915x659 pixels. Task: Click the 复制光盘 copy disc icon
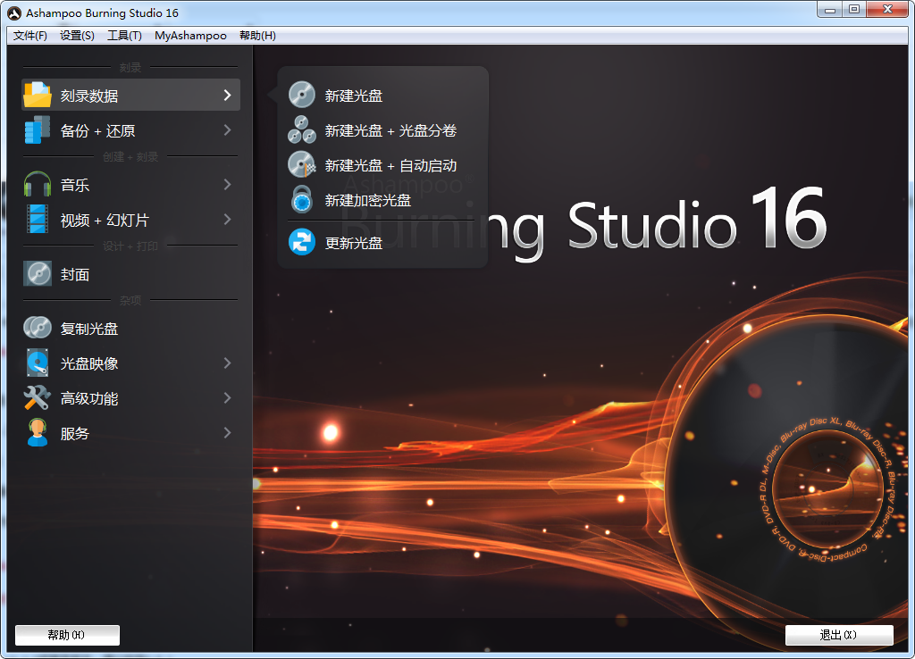38,328
